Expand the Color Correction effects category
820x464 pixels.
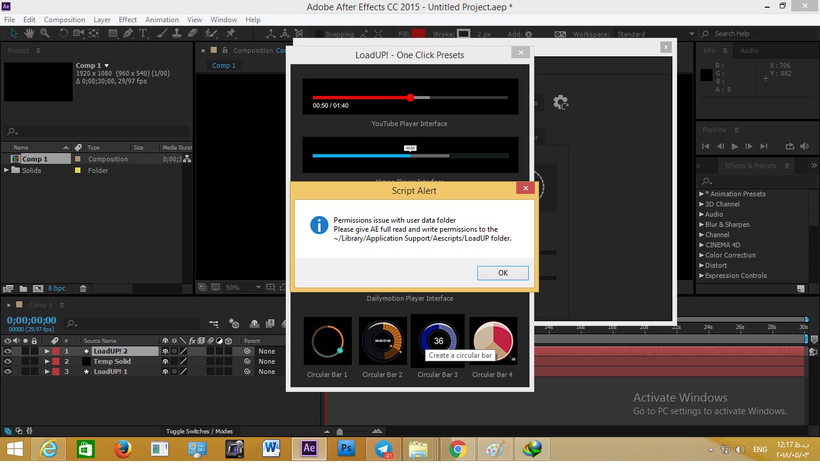701,255
